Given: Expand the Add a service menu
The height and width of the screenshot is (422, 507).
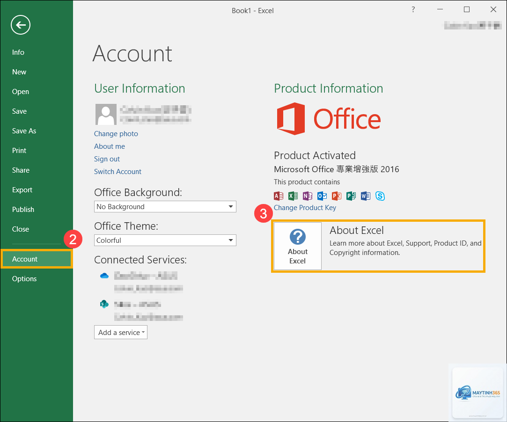Looking at the screenshot, I should [x=121, y=332].
